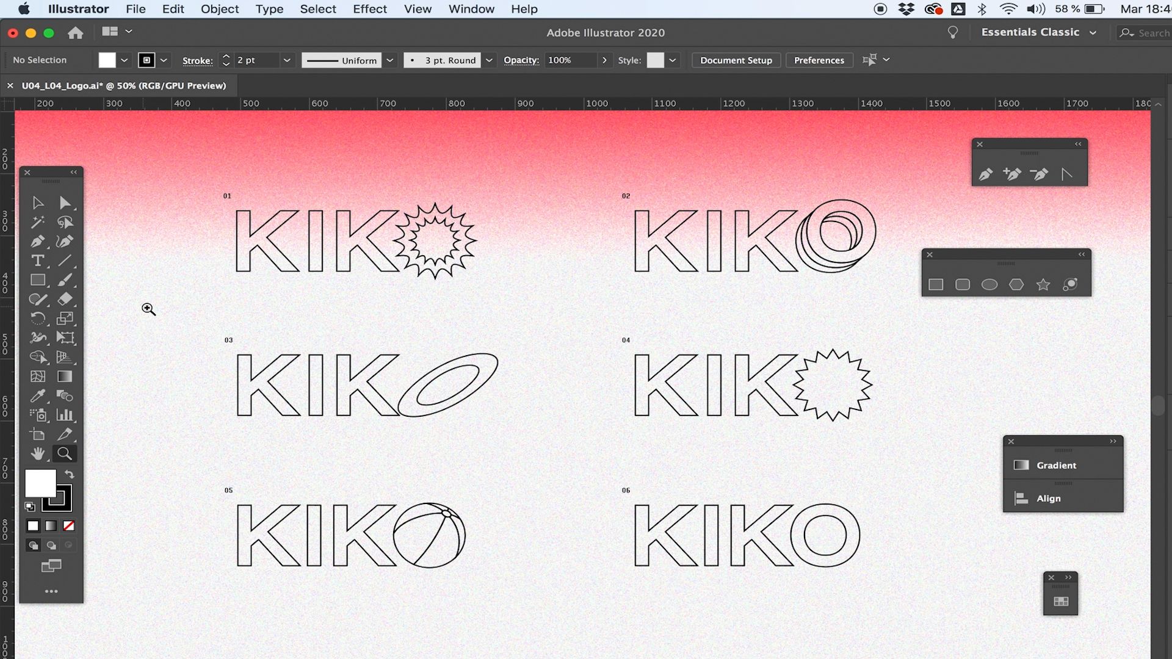This screenshot has width=1172, height=659.
Task: Select the Anchor Point tool in floating panel
Action: point(1066,175)
